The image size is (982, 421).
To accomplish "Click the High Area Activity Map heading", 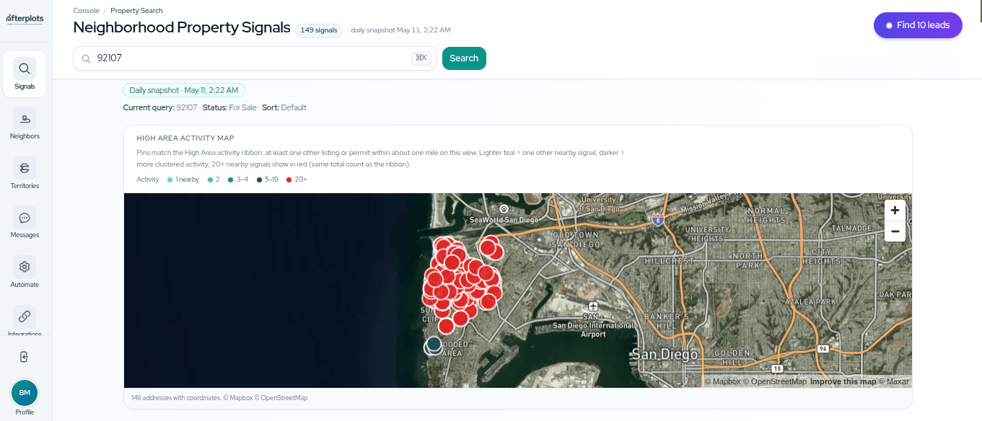I will pyautogui.click(x=185, y=138).
